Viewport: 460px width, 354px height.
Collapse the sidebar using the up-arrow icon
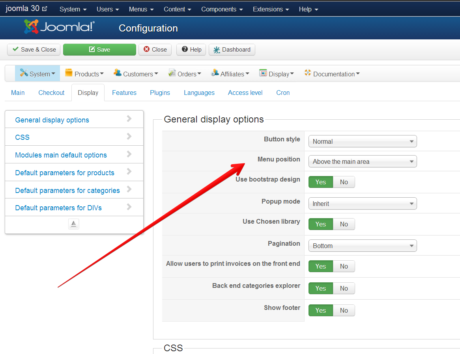click(x=74, y=224)
